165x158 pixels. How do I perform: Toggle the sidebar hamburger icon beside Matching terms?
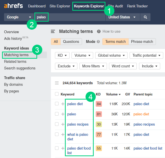53,31
